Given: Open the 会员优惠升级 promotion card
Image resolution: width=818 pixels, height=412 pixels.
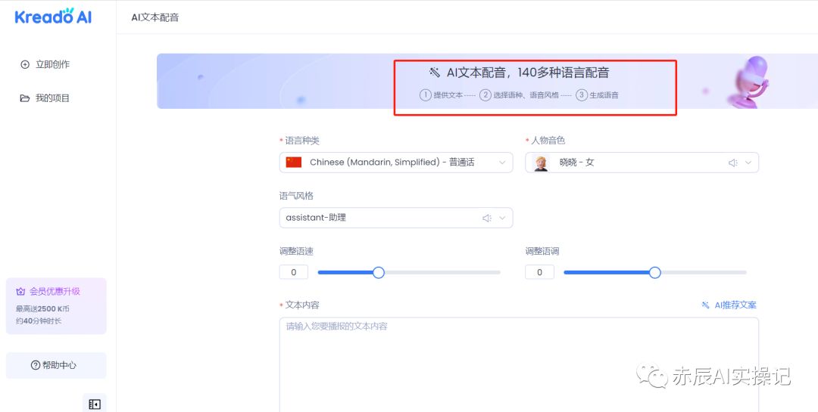Looking at the screenshot, I should coord(56,305).
